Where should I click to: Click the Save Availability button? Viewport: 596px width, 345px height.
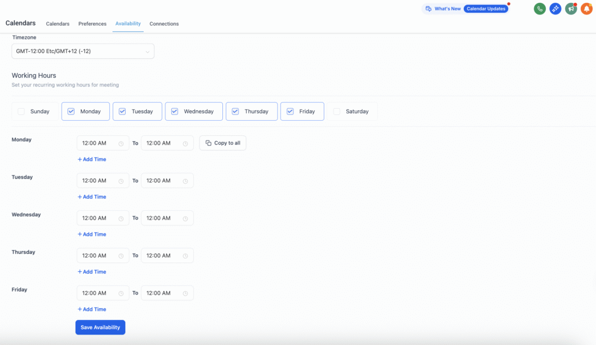tap(100, 328)
